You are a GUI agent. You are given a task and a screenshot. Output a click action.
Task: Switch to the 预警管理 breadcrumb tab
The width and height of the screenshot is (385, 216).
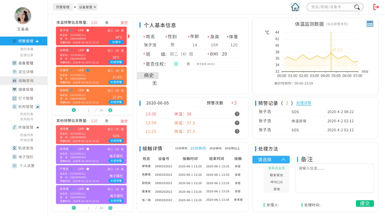(63, 7)
